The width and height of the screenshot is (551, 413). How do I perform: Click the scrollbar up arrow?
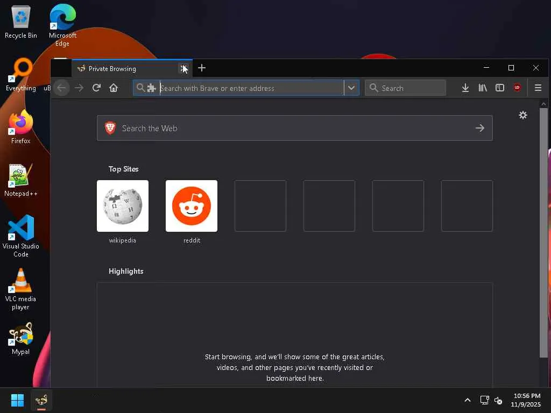pos(543,104)
